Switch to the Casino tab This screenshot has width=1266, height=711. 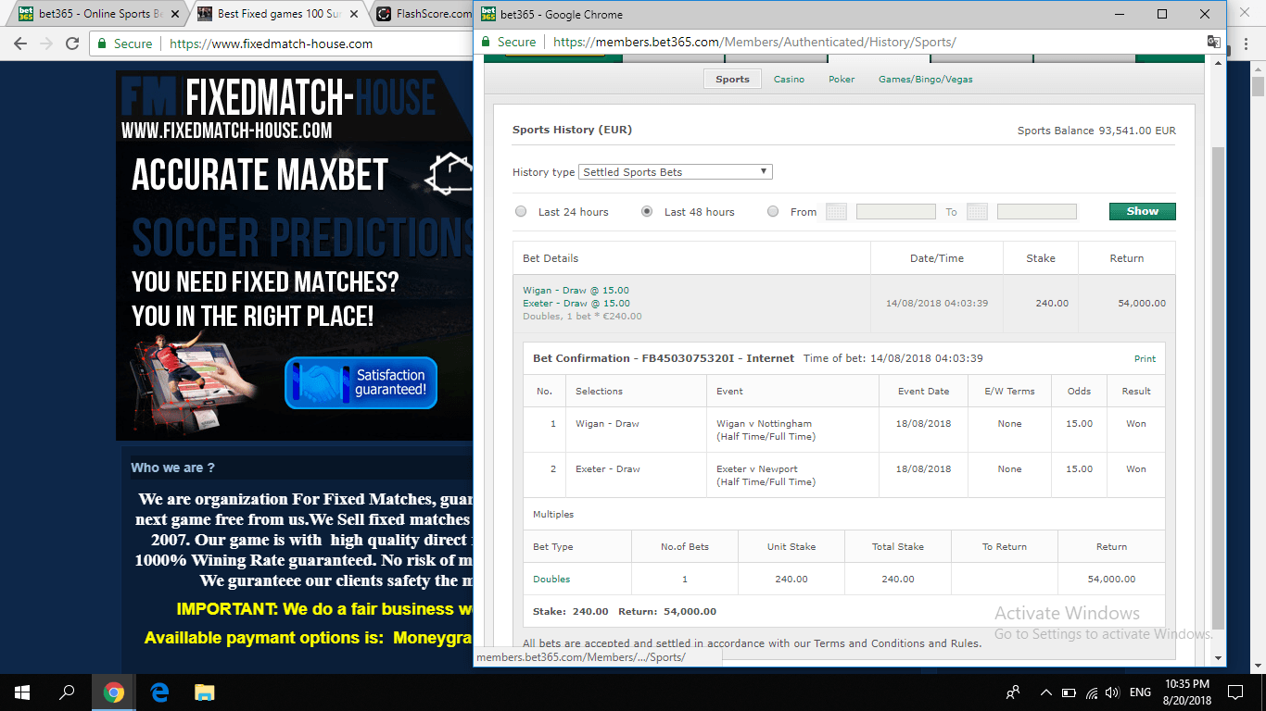tap(790, 80)
